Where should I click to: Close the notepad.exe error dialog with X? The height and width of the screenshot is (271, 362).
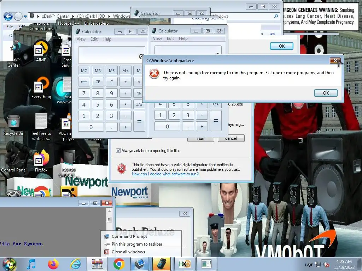point(335,61)
